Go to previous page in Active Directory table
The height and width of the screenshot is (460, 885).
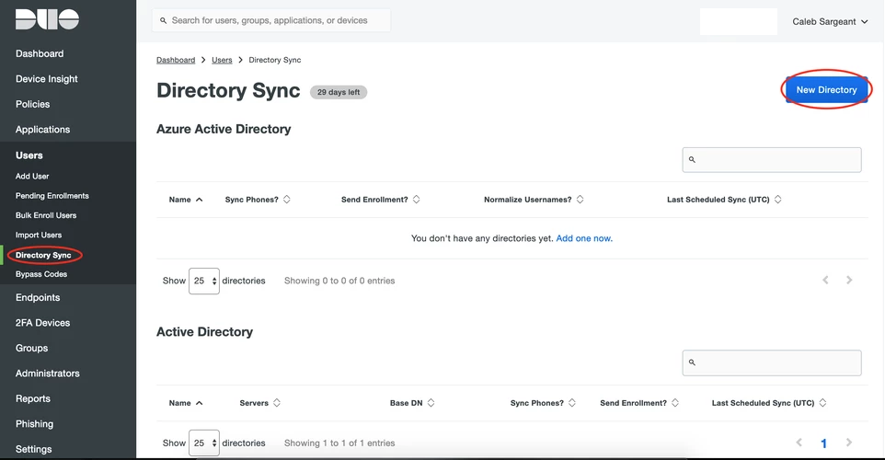coord(799,443)
